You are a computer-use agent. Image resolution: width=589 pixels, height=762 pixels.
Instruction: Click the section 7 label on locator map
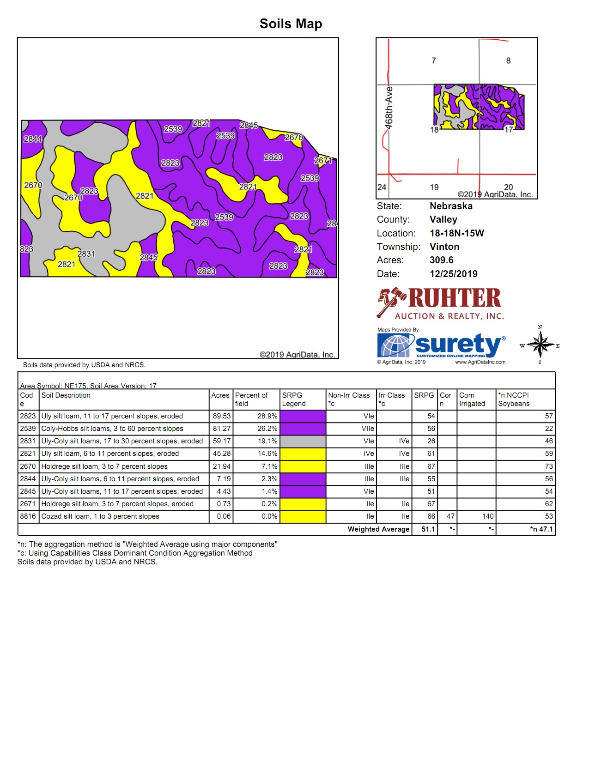click(434, 60)
